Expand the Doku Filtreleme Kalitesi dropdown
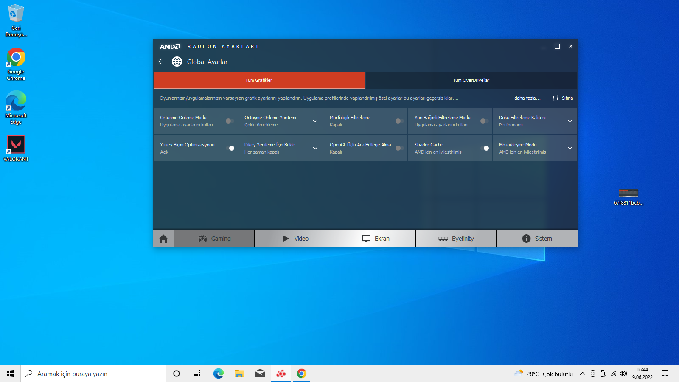Image resolution: width=679 pixels, height=382 pixels. coord(570,121)
